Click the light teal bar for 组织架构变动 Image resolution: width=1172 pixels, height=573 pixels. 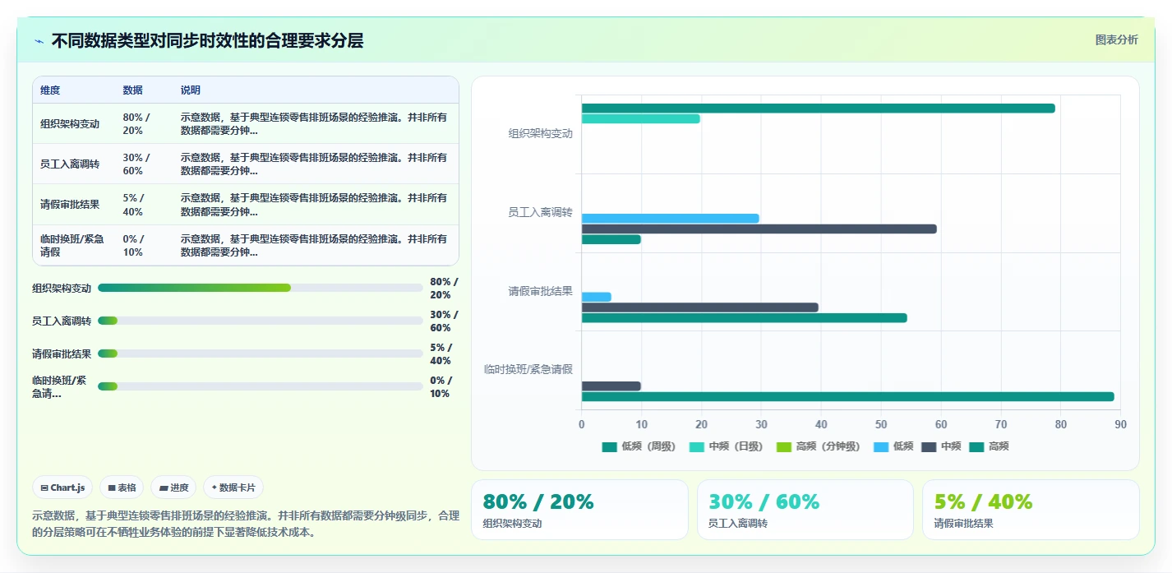click(640, 118)
